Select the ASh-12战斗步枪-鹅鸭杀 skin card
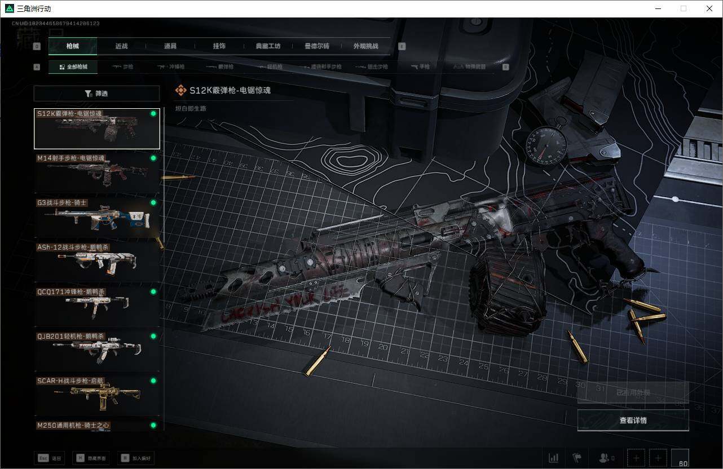Screen dimensions: 723x469 point(97,262)
